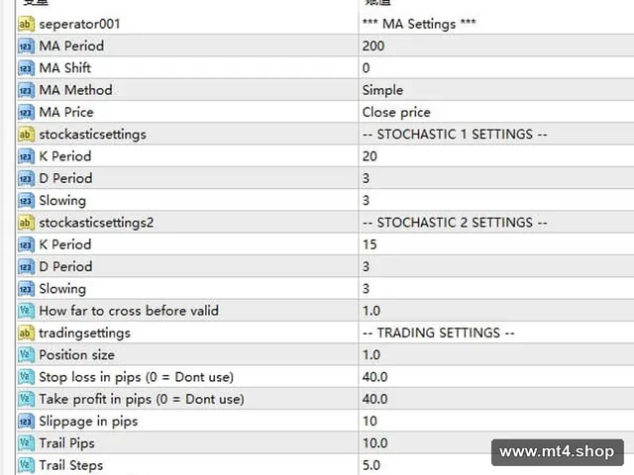Edit the first K Period value 20
Screen dimensions: 634x475
point(496,156)
